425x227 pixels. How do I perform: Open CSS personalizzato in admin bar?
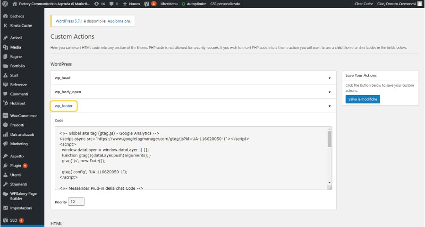pos(225,4)
